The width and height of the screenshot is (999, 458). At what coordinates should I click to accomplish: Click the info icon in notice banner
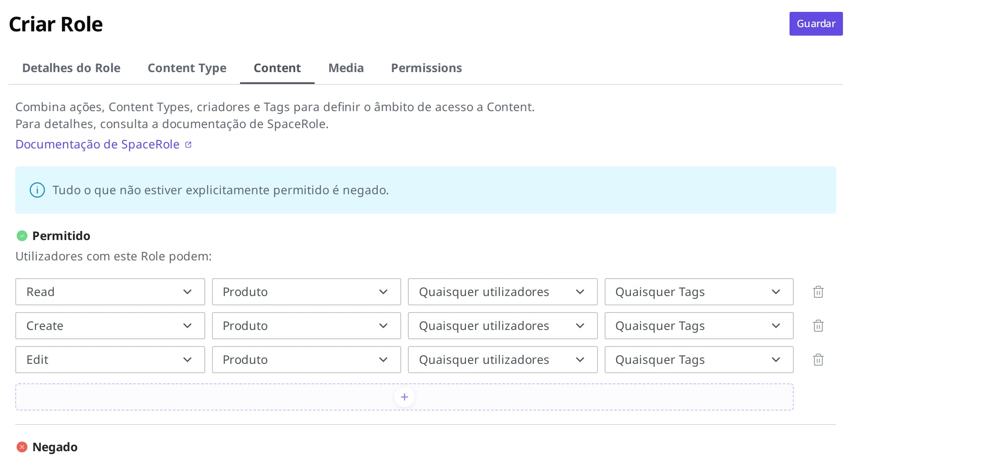click(37, 190)
